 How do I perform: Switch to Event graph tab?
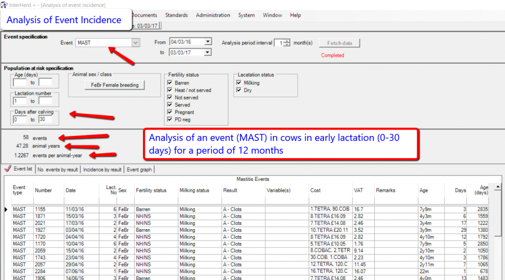tap(139, 170)
